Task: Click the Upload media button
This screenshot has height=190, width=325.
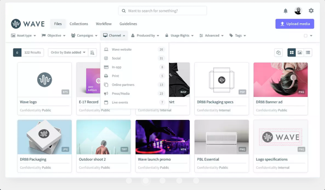Action: 294,24
